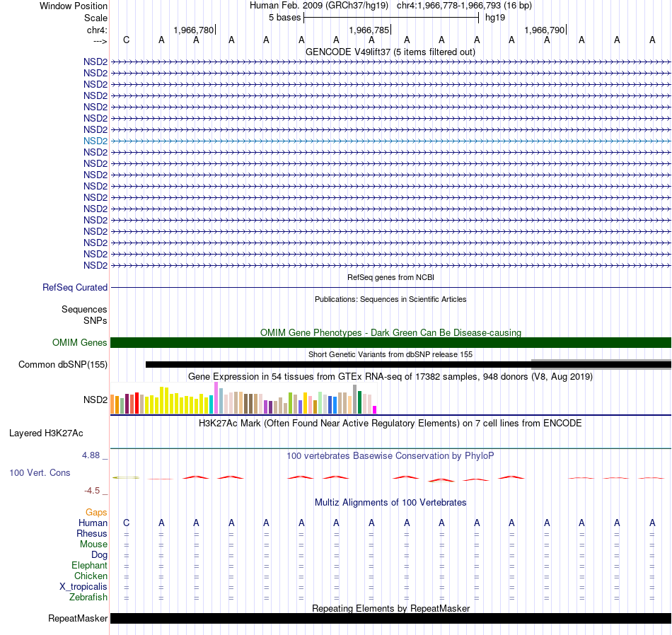Click the RepeatMasker black repeat bar

(390, 618)
